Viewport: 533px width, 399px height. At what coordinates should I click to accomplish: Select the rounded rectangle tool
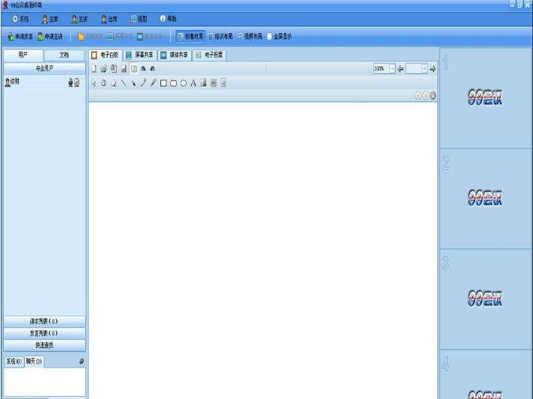click(173, 83)
